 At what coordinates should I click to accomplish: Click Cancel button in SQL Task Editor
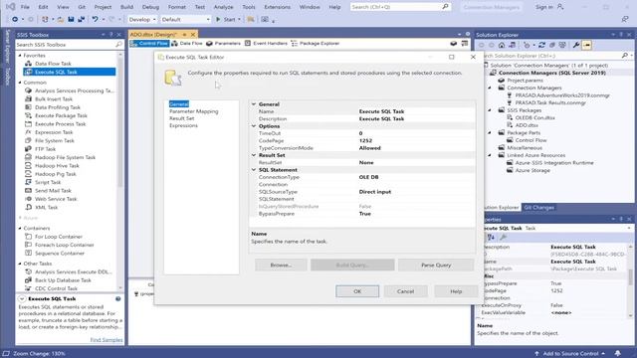(x=405, y=291)
